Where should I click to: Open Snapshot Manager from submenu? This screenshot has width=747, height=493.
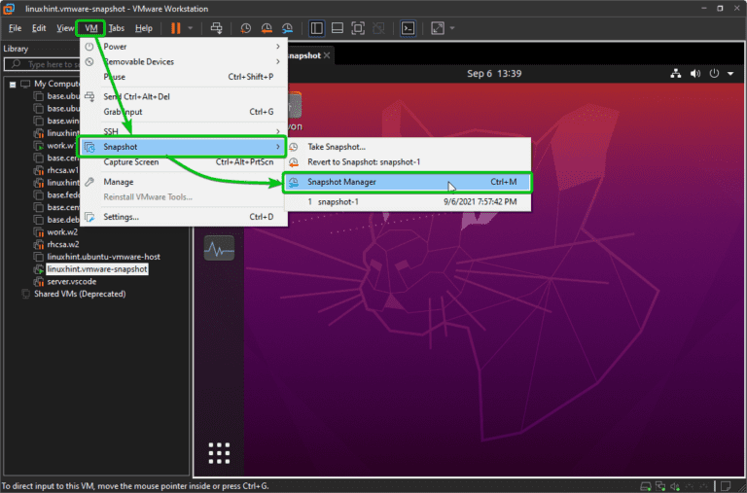408,182
